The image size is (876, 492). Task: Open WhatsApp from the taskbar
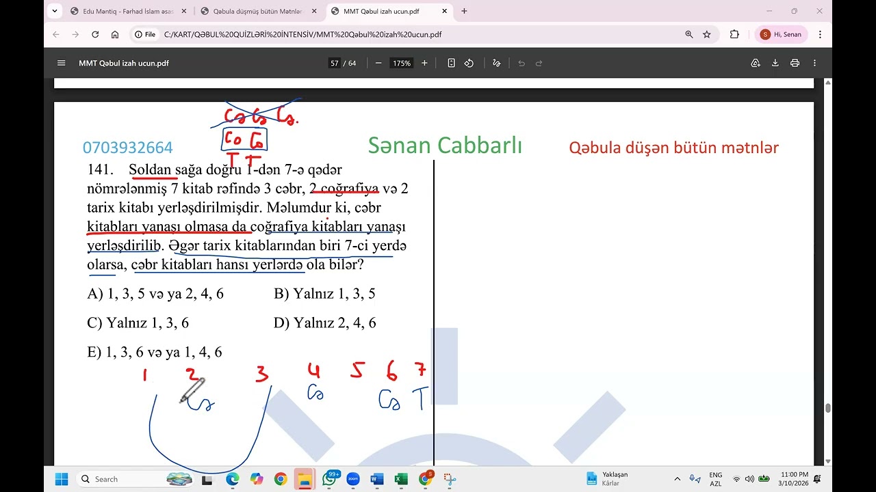pos(329,479)
